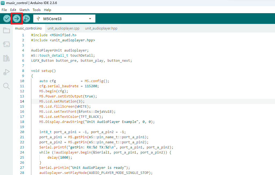Image resolution: width=275 pixels, height=175 pixels.
Task: Click the cfg.serial_baudrate = 115200 line
Action: 69,86
